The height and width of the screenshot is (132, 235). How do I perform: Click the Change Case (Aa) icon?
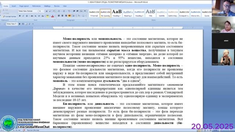click(x=43, y=16)
